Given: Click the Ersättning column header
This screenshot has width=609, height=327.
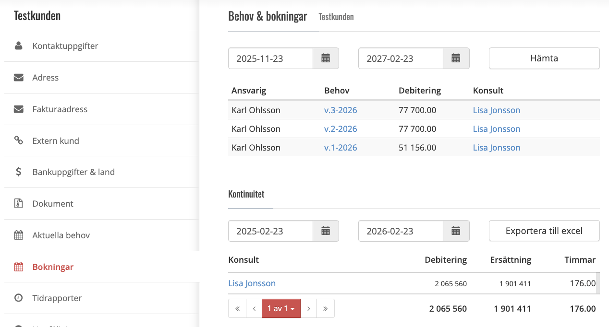Looking at the screenshot, I should click(x=511, y=260).
